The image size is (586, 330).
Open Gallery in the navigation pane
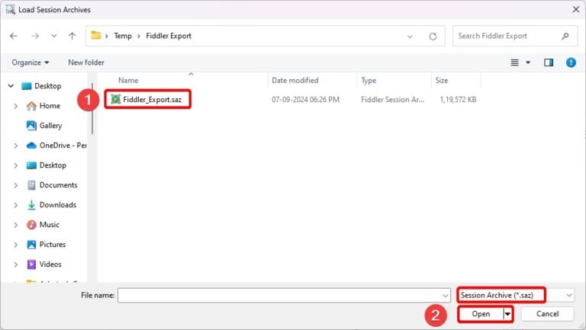pos(50,126)
